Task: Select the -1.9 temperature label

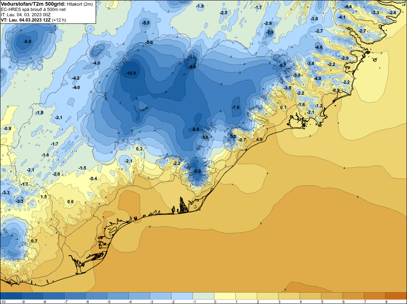Action: point(200,6)
